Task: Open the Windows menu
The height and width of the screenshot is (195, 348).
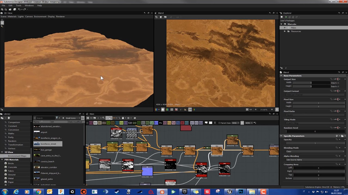Action: tap(29, 5)
